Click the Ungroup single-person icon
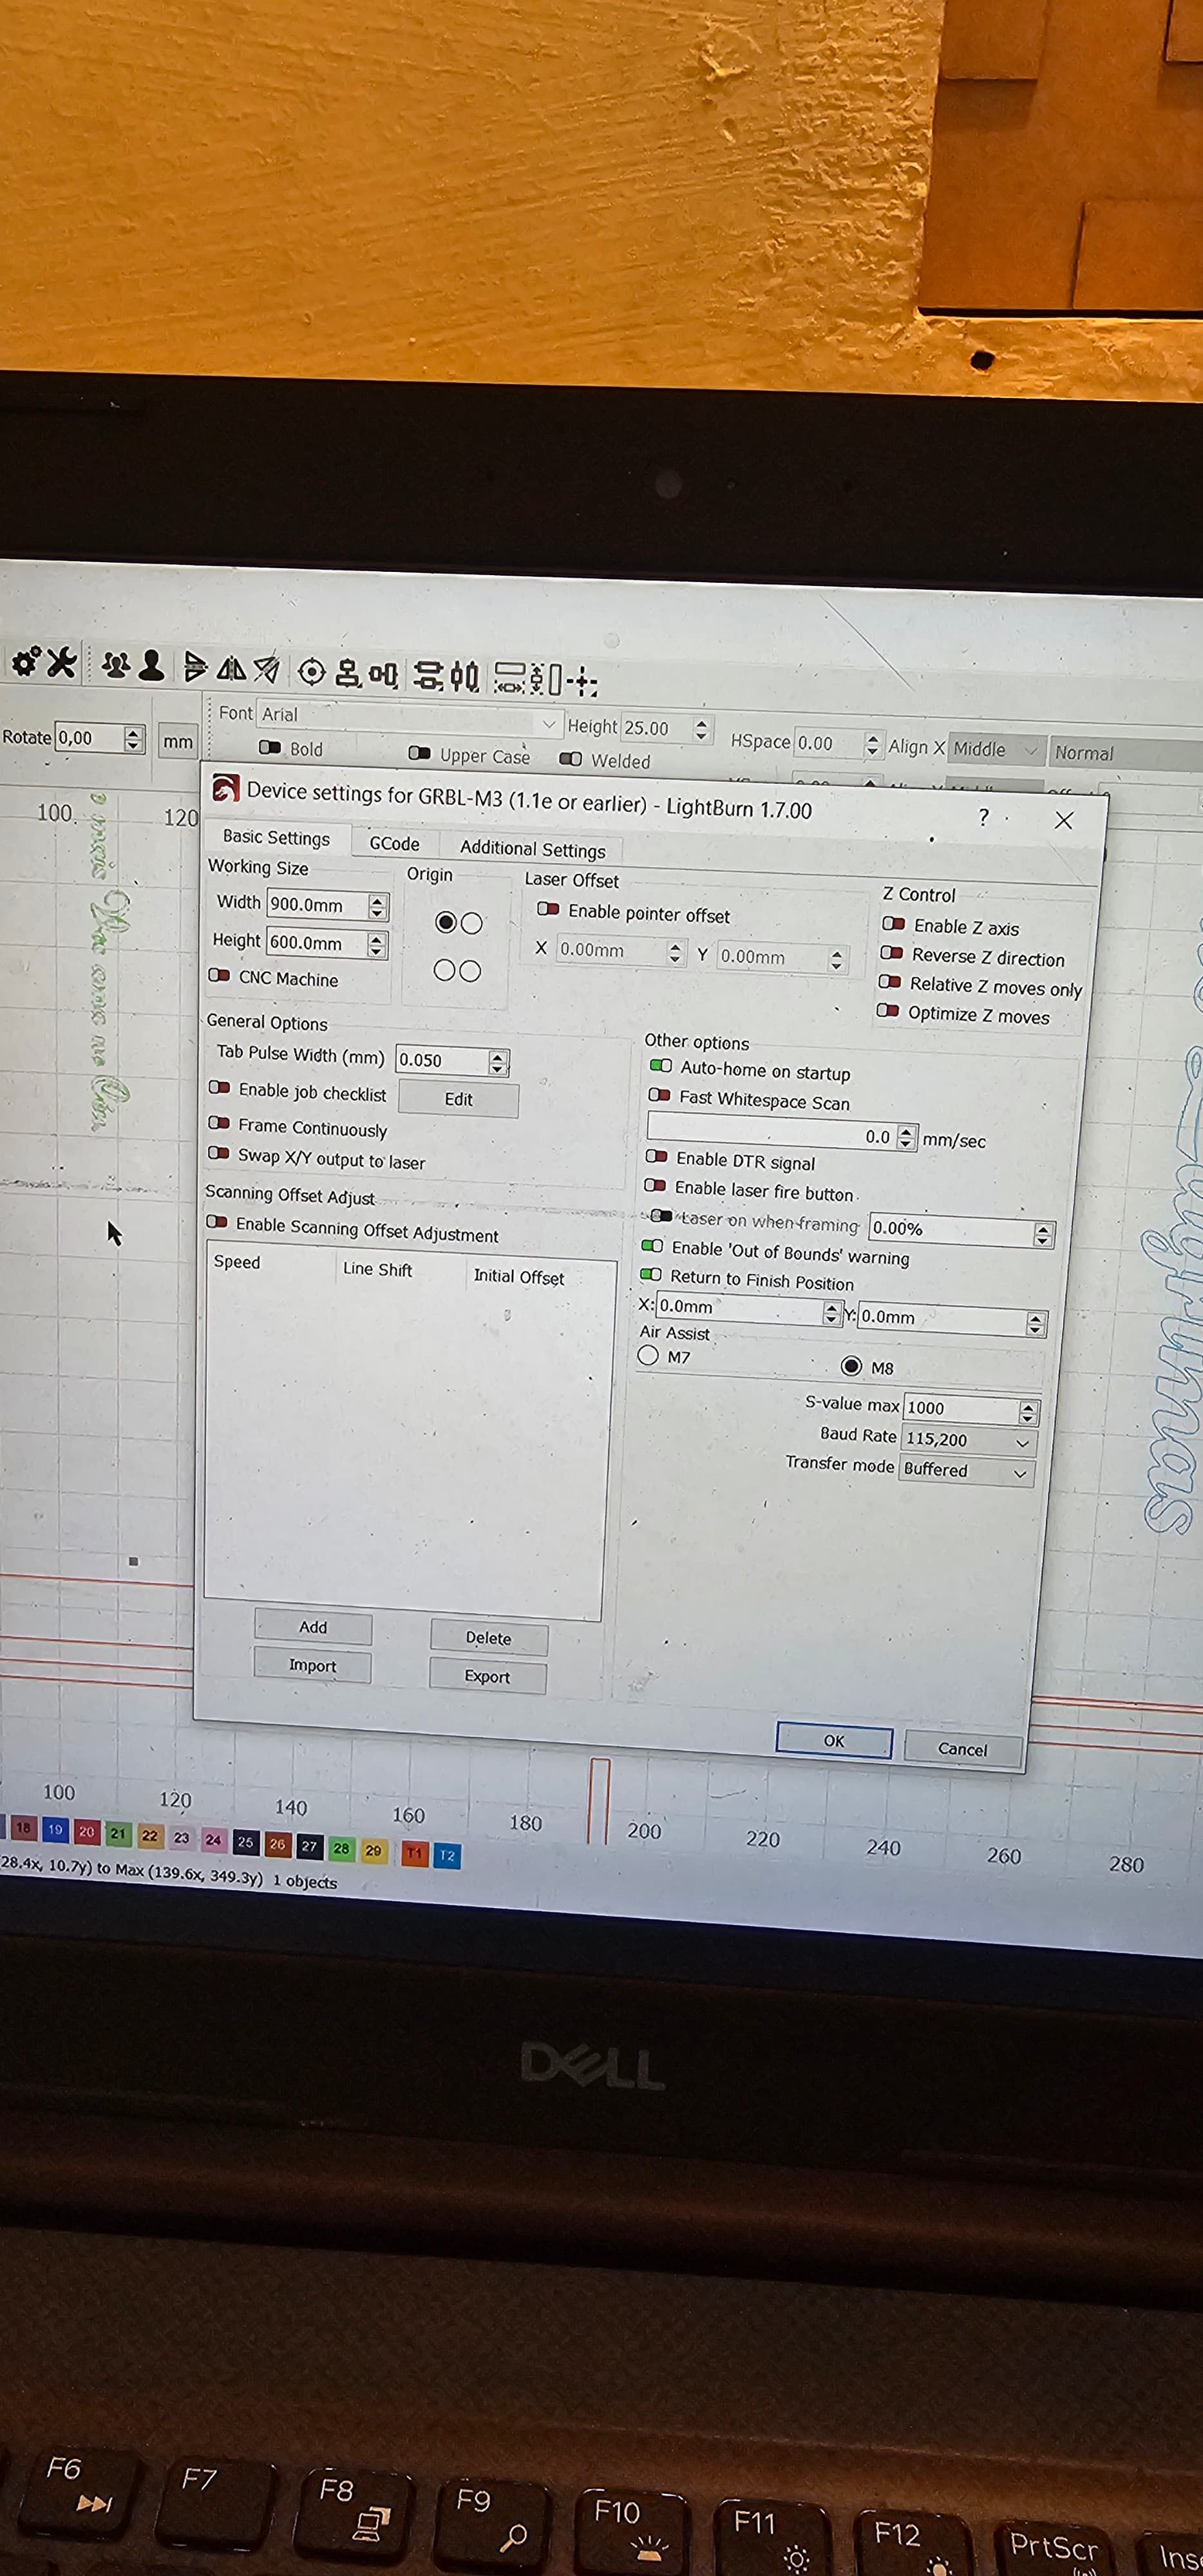The image size is (1203, 2576). coord(152,666)
